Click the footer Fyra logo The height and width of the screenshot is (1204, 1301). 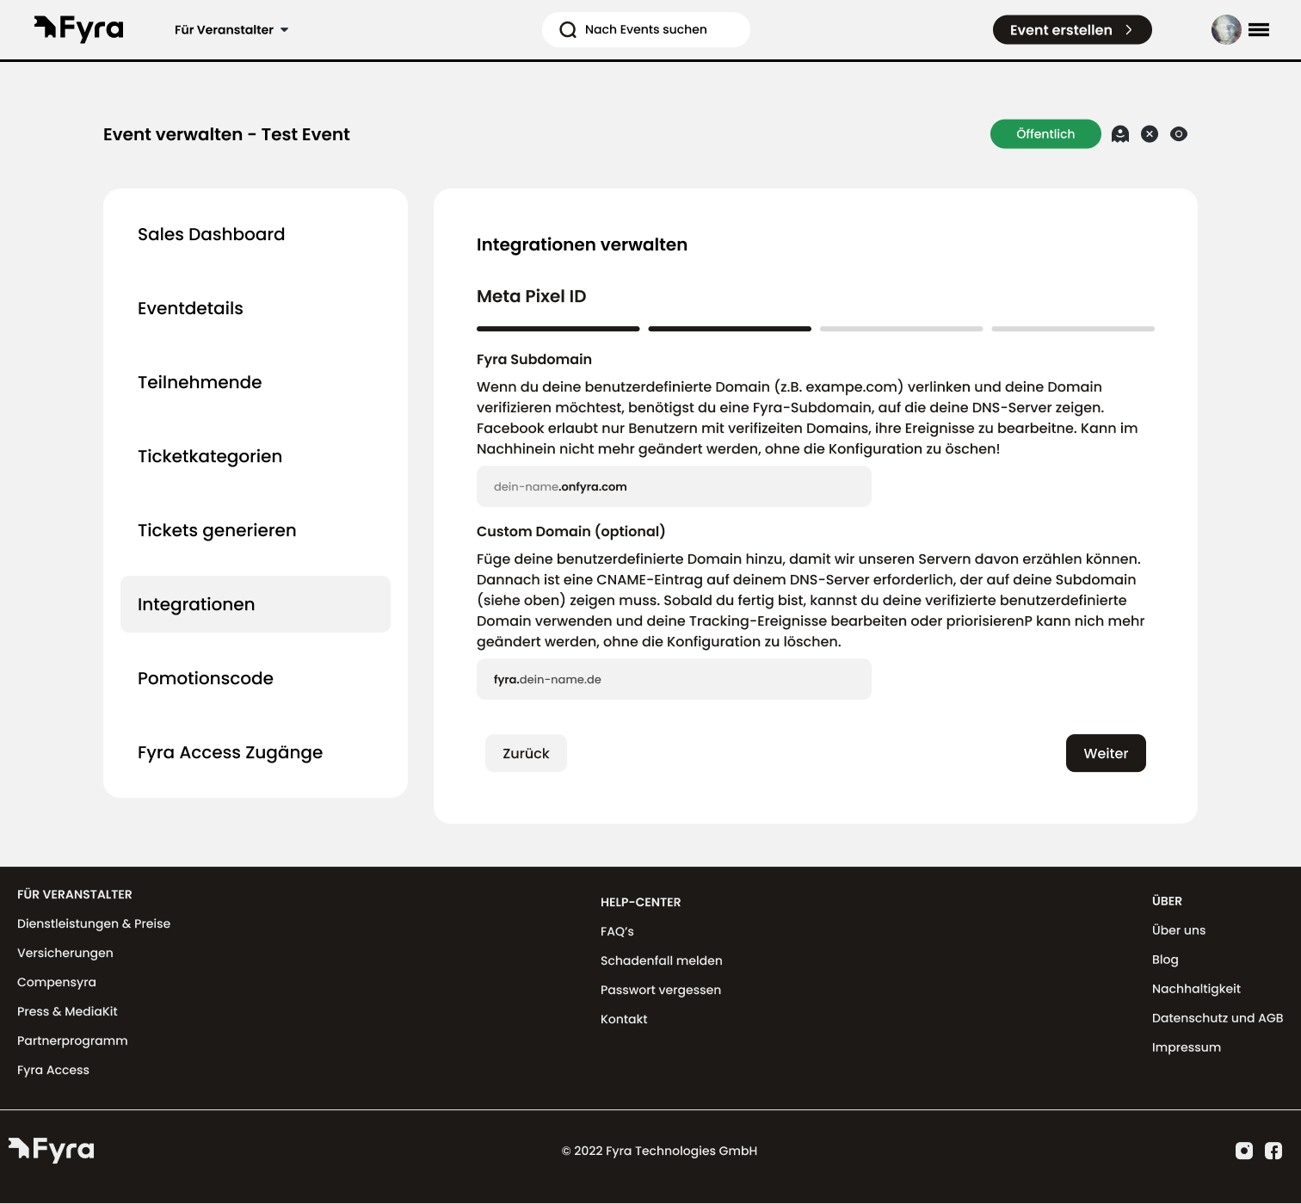point(52,1150)
